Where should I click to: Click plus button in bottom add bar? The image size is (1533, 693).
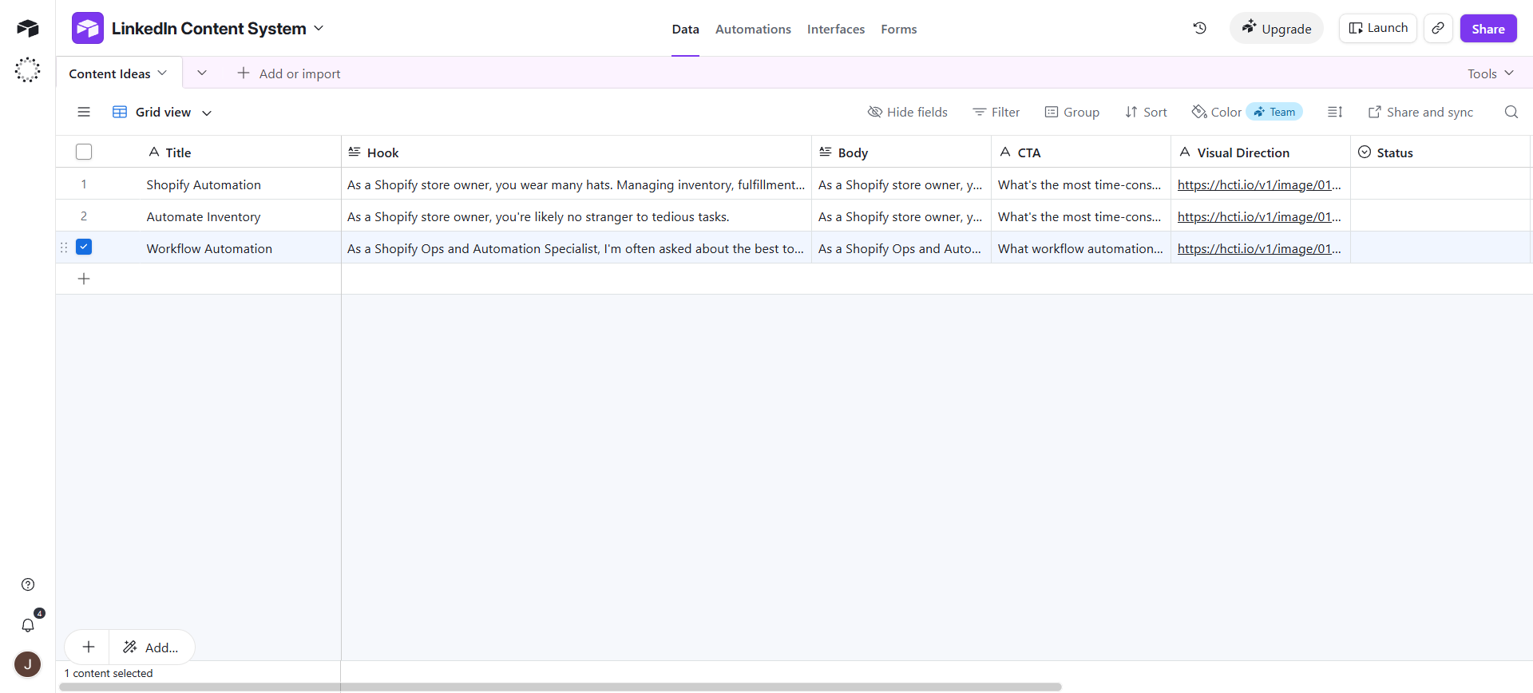(x=89, y=647)
